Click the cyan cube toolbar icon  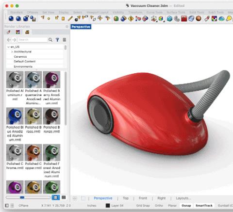click(169, 18)
